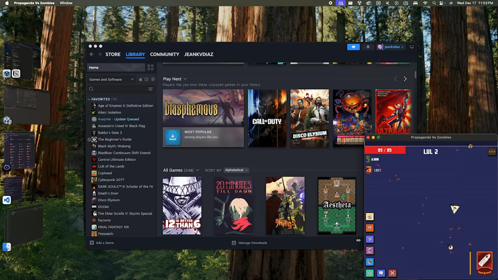Click the Visual Studio Code icon on left
Screen dimensions: 498x280
(x=7, y=200)
